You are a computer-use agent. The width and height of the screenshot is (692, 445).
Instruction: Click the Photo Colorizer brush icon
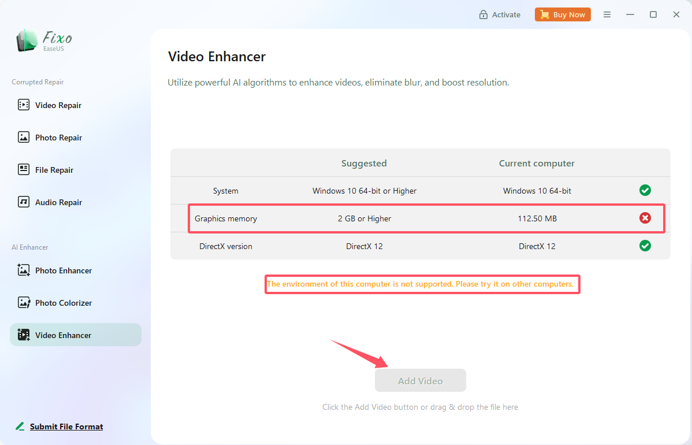coord(24,302)
